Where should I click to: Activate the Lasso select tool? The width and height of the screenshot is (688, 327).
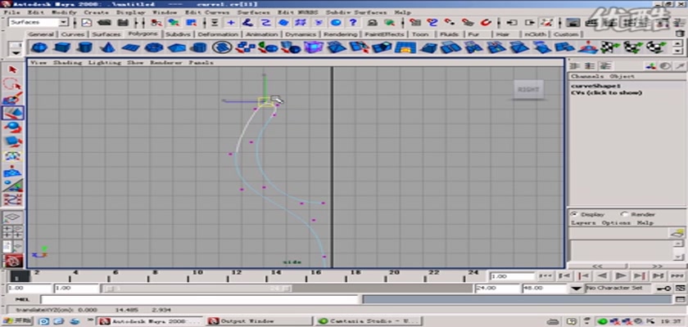[x=12, y=84]
